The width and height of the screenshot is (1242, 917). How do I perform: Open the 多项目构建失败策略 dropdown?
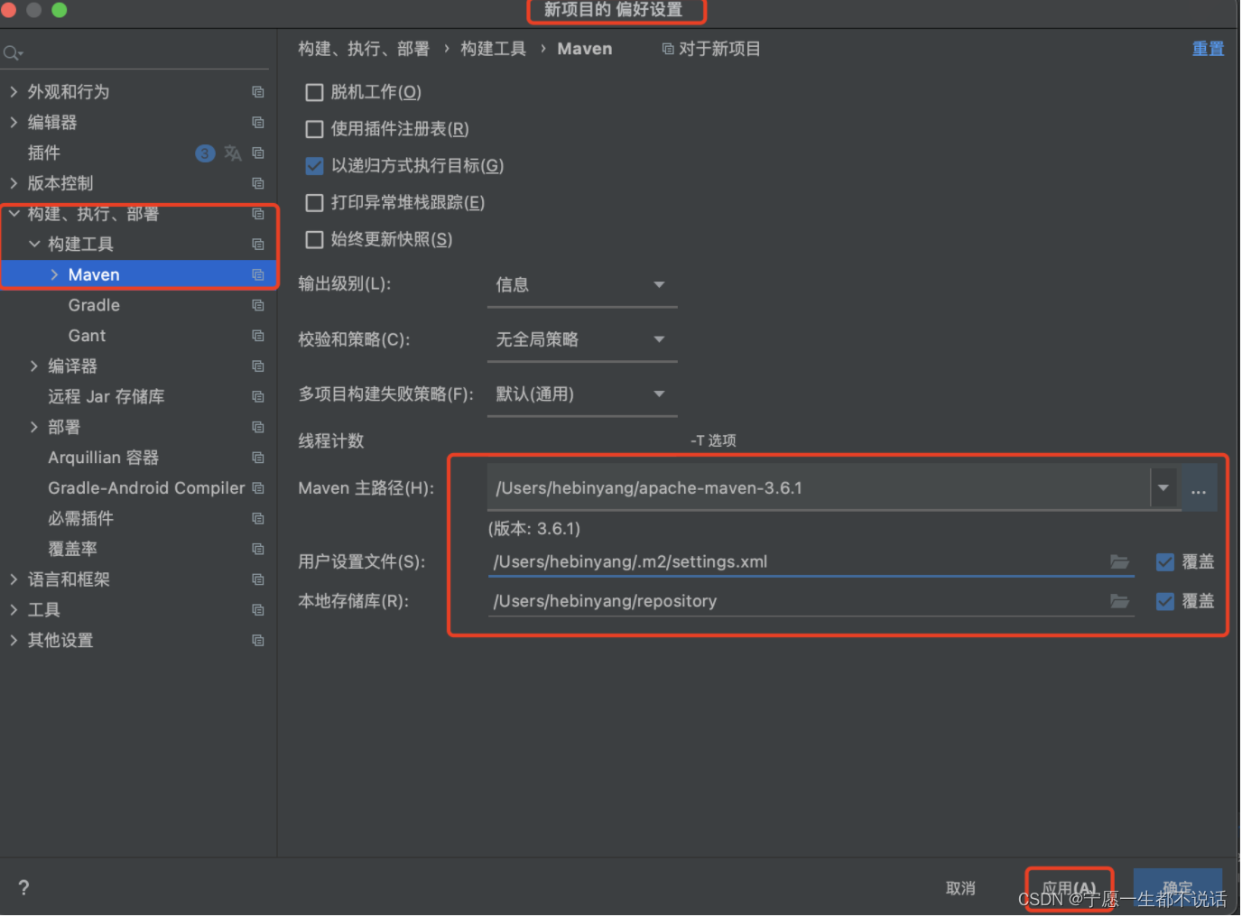pyautogui.click(x=582, y=394)
